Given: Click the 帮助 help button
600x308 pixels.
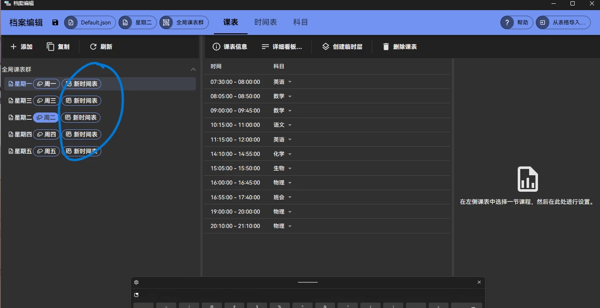Looking at the screenshot, I should 516,23.
